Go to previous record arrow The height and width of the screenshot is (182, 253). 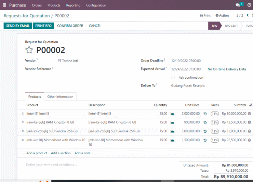[248, 15]
